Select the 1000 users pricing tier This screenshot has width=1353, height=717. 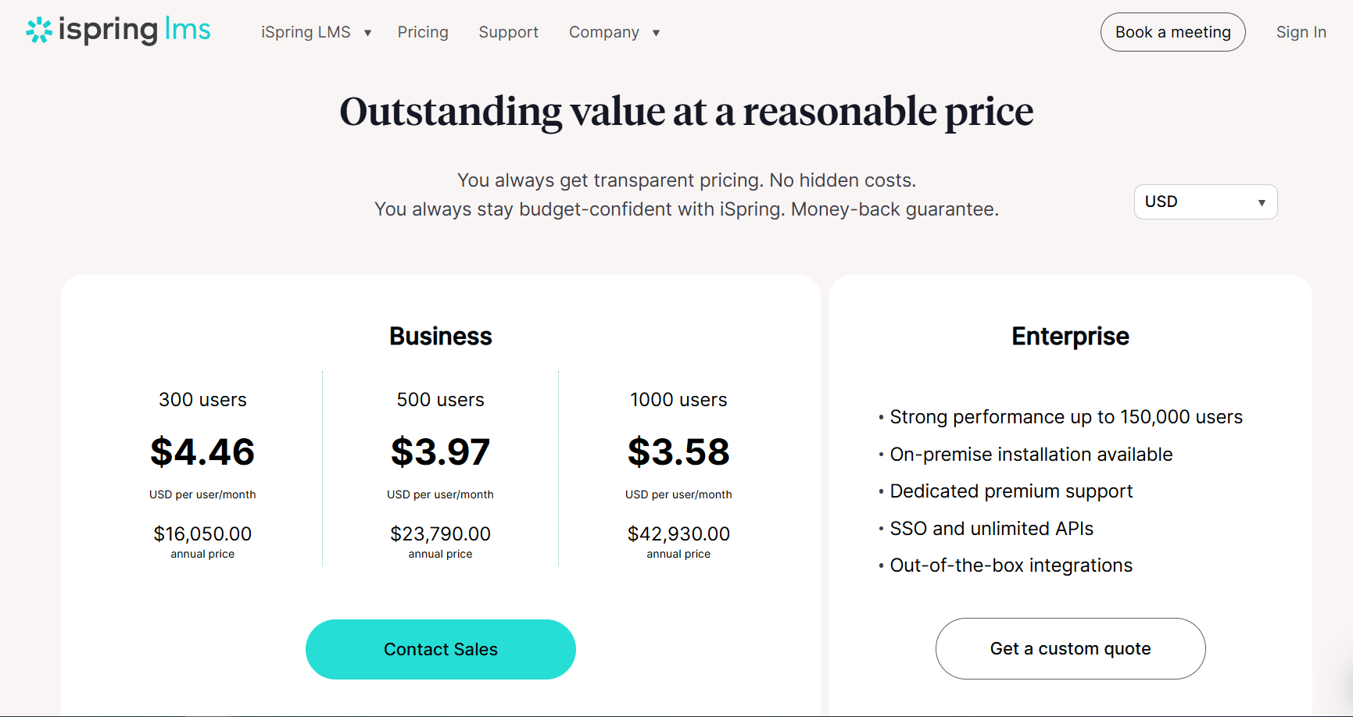pyautogui.click(x=678, y=399)
